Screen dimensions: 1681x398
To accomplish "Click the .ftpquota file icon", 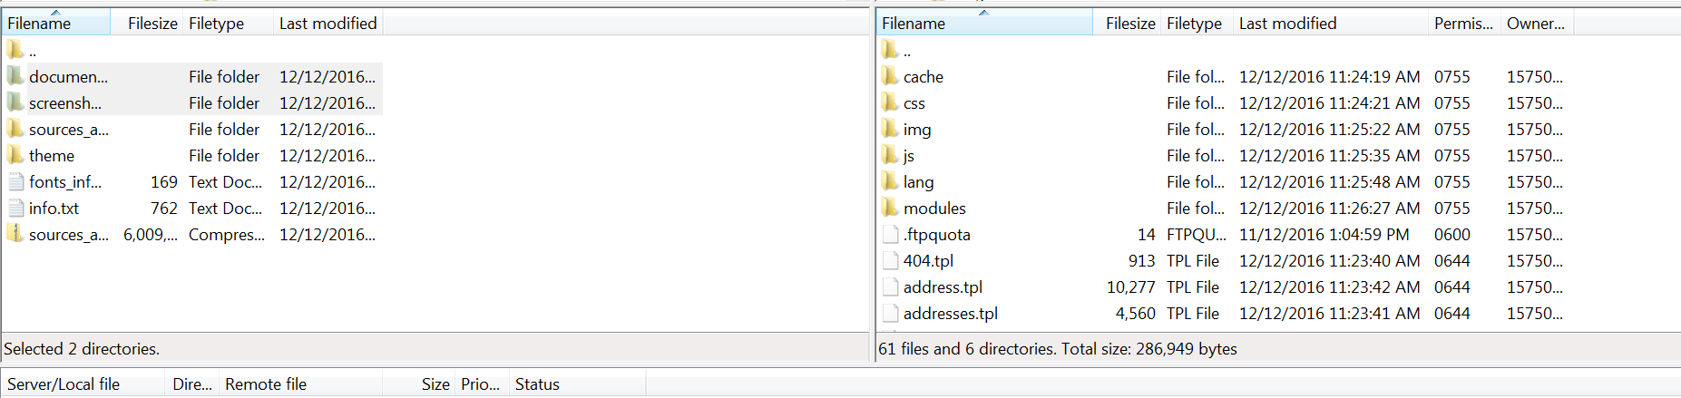I will click(890, 234).
